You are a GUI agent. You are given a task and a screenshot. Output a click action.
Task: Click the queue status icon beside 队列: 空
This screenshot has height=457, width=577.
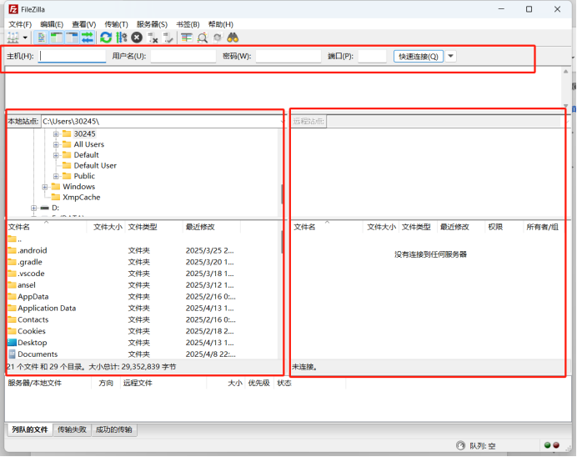460,446
